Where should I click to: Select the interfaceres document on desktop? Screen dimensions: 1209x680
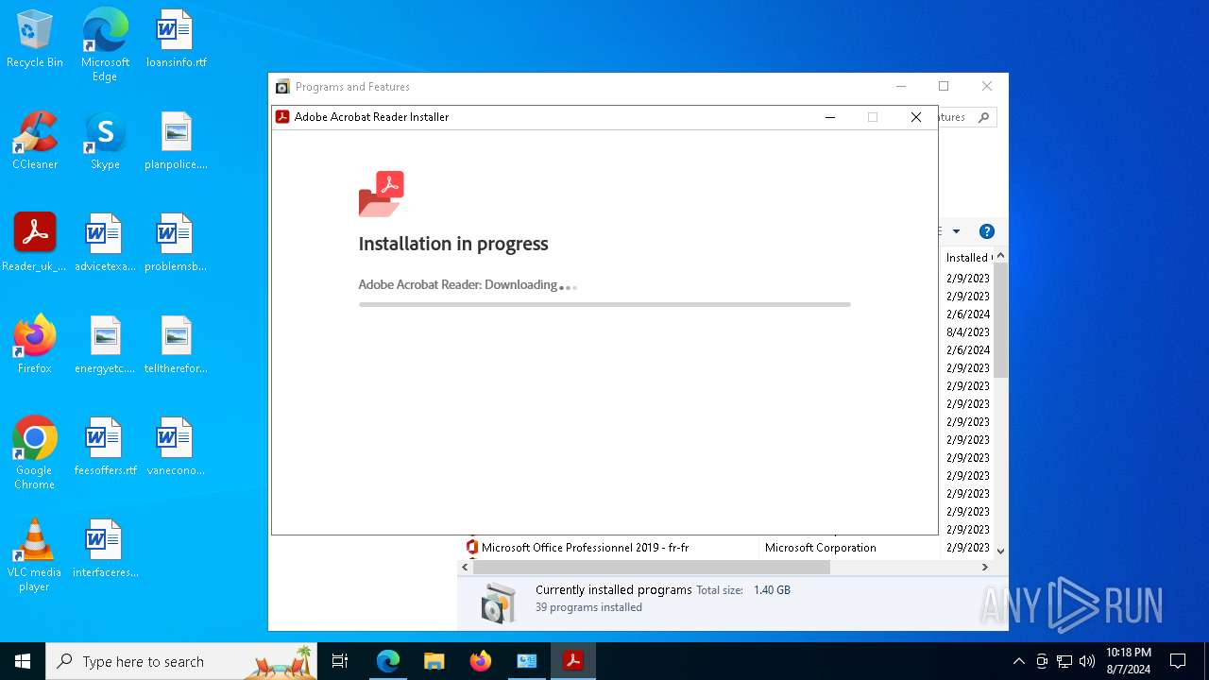tap(105, 549)
